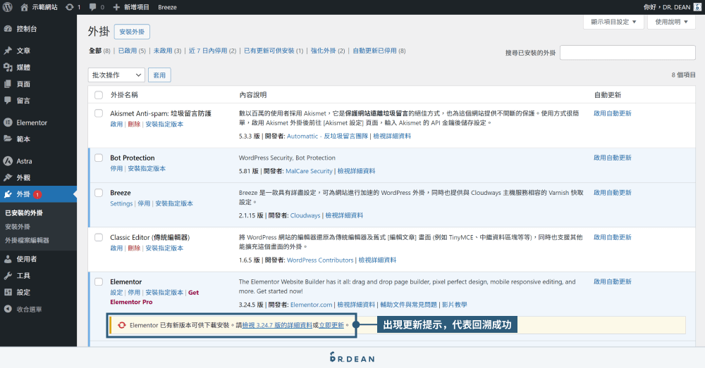Click the 文章 pin icon in sidebar
The image size is (705, 368).
coord(8,51)
